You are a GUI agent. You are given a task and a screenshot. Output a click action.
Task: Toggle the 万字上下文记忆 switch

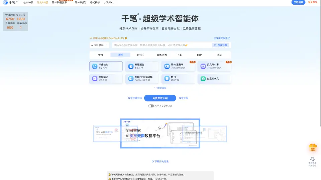tap(151, 106)
